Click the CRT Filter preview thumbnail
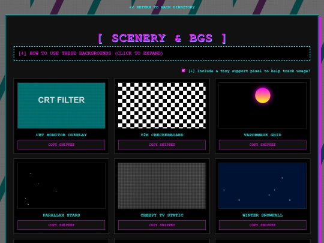The height and width of the screenshot is (243, 324). tap(61, 106)
